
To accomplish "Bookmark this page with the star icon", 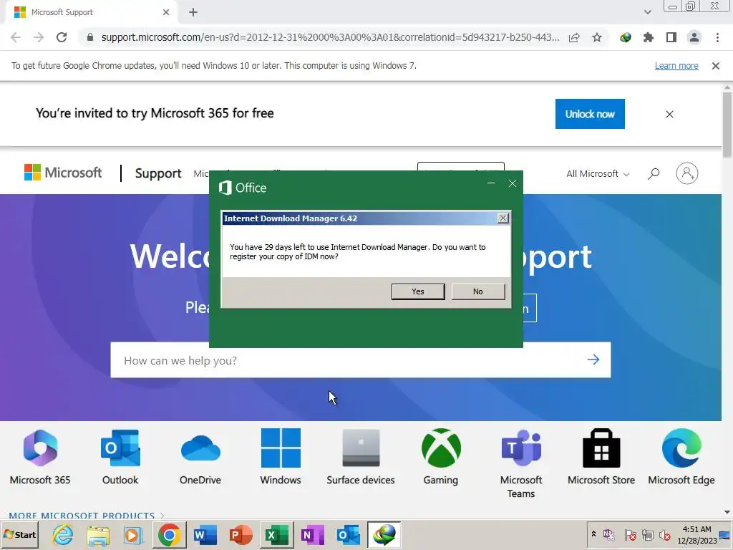I will (x=597, y=37).
